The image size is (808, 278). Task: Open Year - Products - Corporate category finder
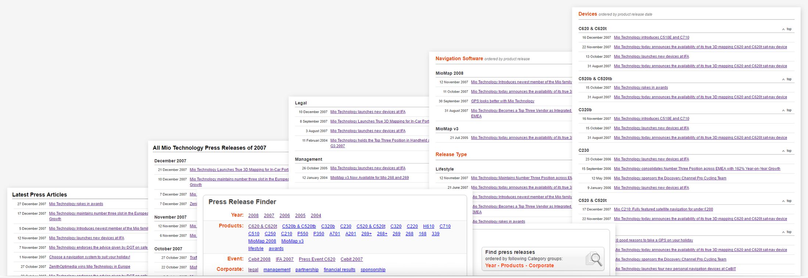(519, 266)
